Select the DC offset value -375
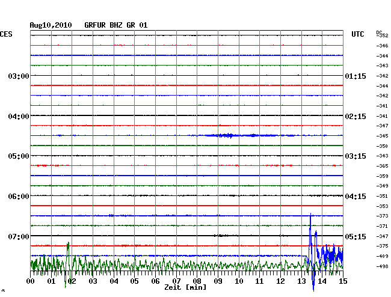This screenshot has width=391, height=297. pyautogui.click(x=382, y=246)
